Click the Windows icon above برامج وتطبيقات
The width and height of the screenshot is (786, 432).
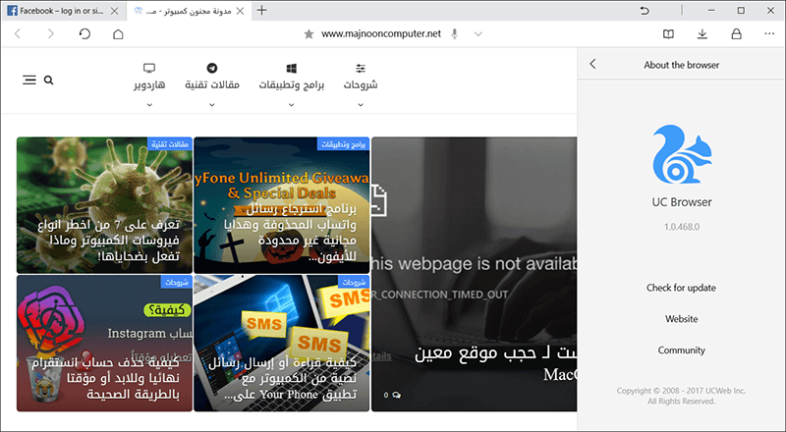click(291, 68)
